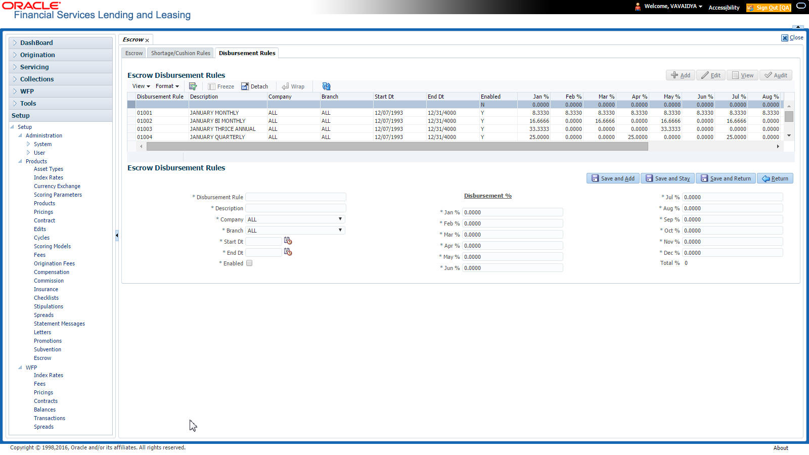Open the End Dt calendar picker
The width and height of the screenshot is (809, 455).
(x=288, y=252)
